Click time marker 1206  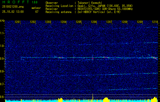pos(94,22)
